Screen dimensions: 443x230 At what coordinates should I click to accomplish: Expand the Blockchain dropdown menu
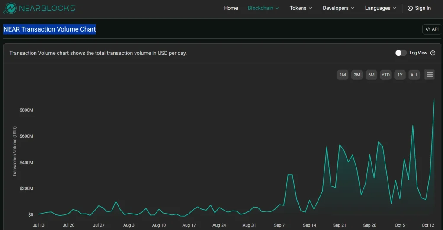pos(263,8)
